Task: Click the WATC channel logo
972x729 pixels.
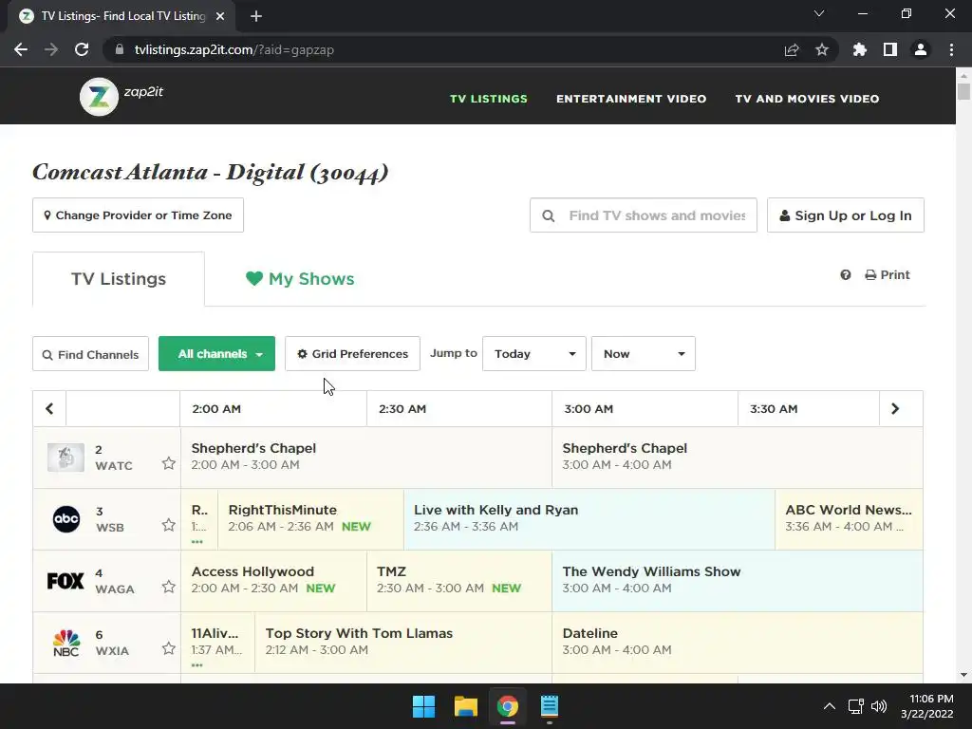Action: tap(65, 458)
